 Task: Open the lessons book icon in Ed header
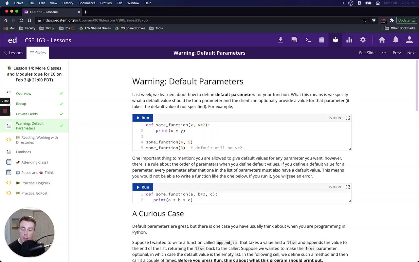(336, 40)
